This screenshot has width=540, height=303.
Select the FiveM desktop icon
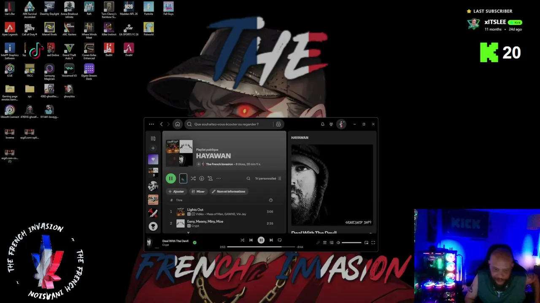(x=129, y=50)
